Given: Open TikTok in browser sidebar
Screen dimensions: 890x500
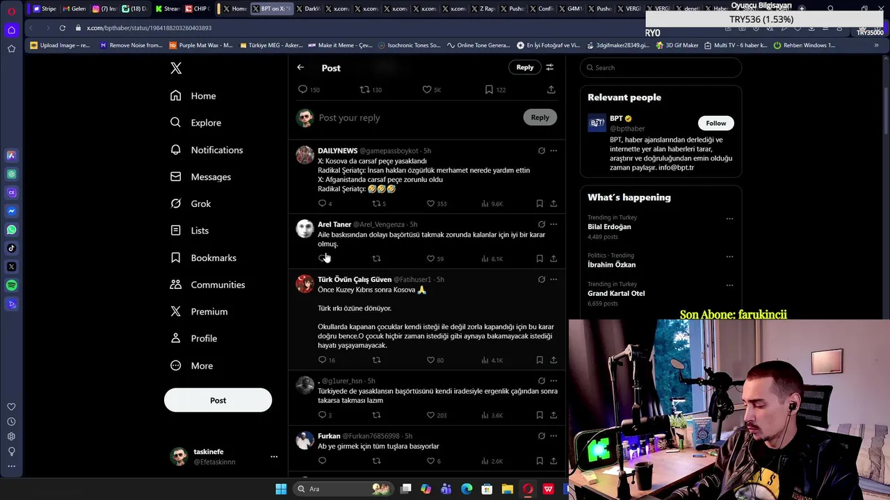Looking at the screenshot, I should [x=11, y=248].
